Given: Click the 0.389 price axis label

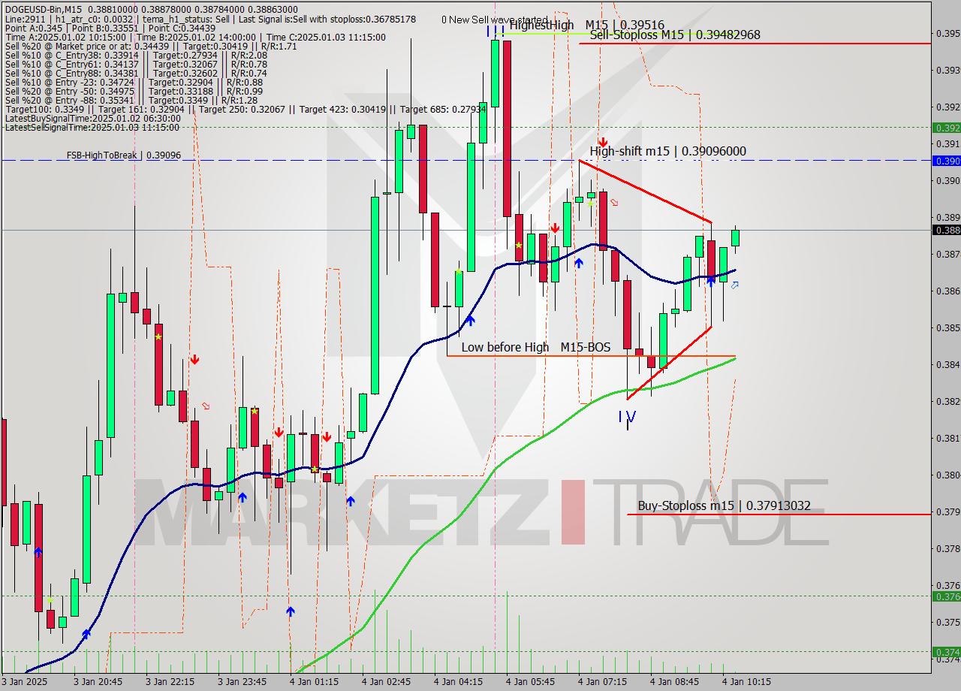Looking at the screenshot, I should pos(947,218).
